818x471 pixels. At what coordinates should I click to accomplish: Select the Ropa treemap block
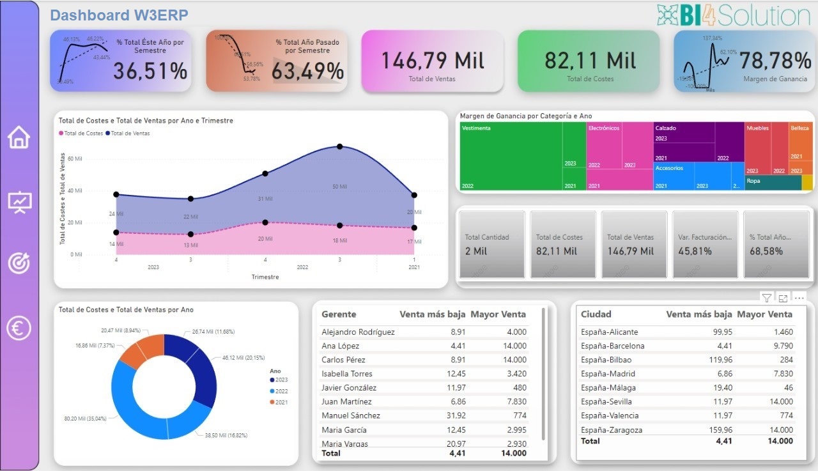[x=773, y=183]
